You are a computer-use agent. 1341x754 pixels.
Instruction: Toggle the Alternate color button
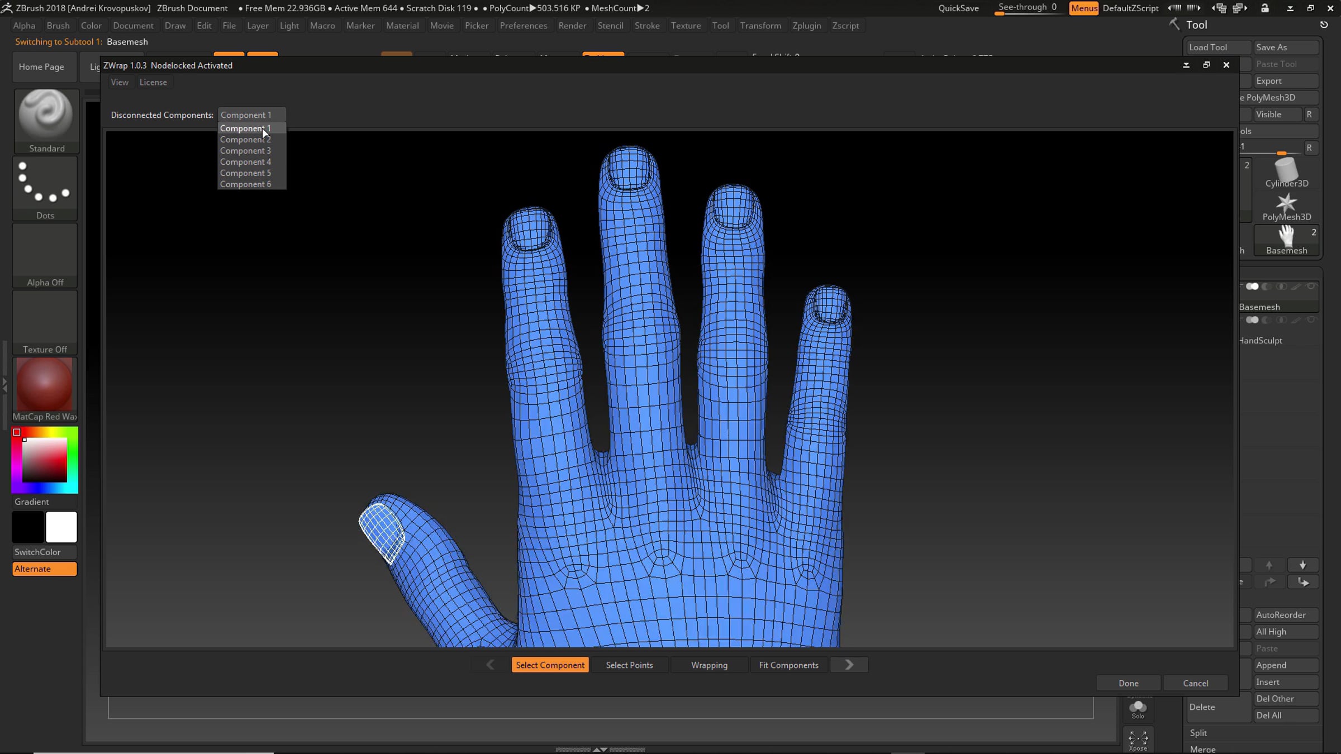click(x=44, y=569)
